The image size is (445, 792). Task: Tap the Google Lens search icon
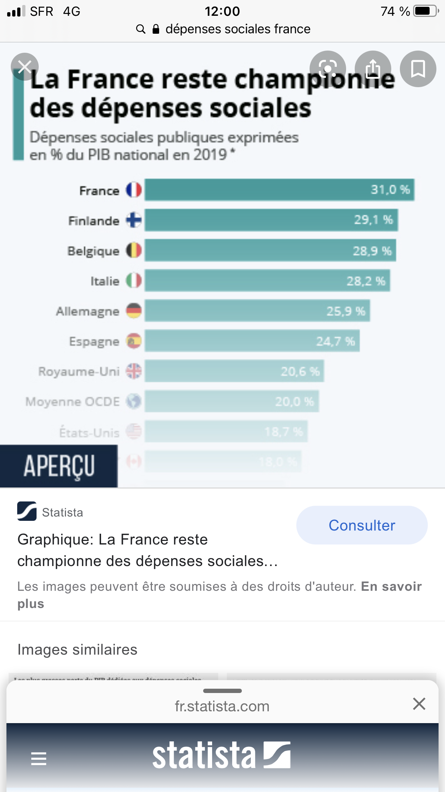[327, 69]
